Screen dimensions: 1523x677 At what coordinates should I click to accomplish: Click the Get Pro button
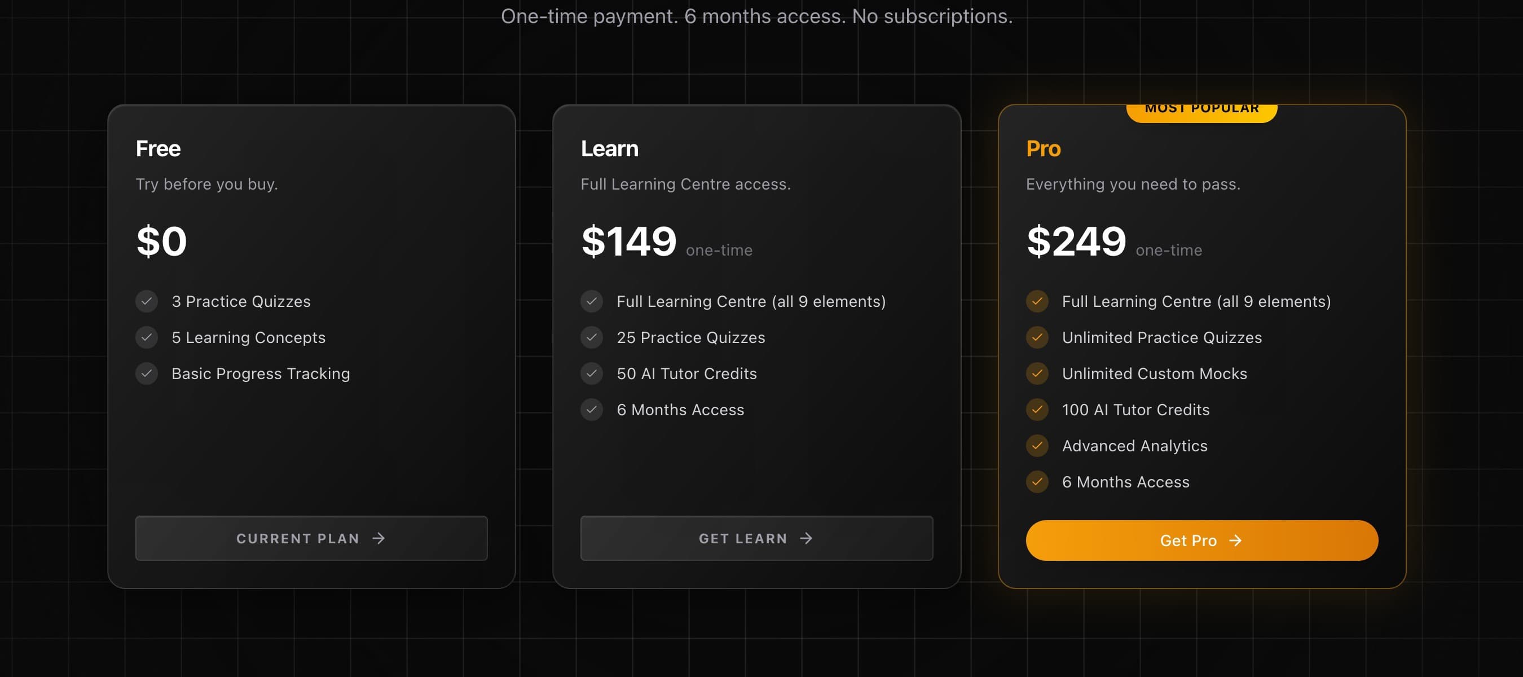(x=1200, y=540)
